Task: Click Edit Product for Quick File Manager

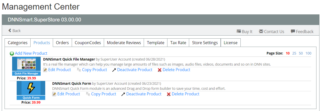Action: [x=60, y=70]
